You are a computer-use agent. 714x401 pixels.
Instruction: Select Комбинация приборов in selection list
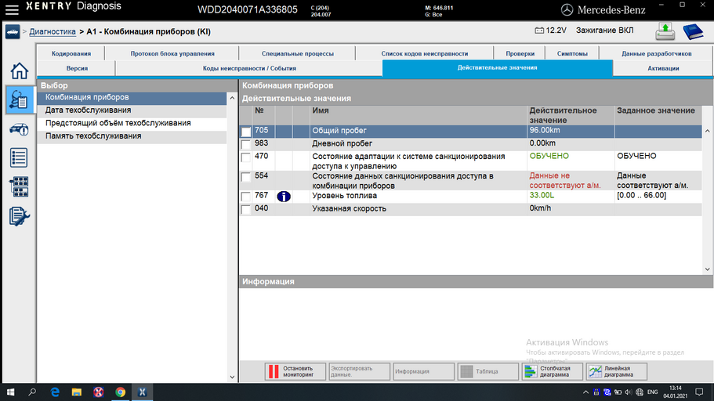point(132,97)
